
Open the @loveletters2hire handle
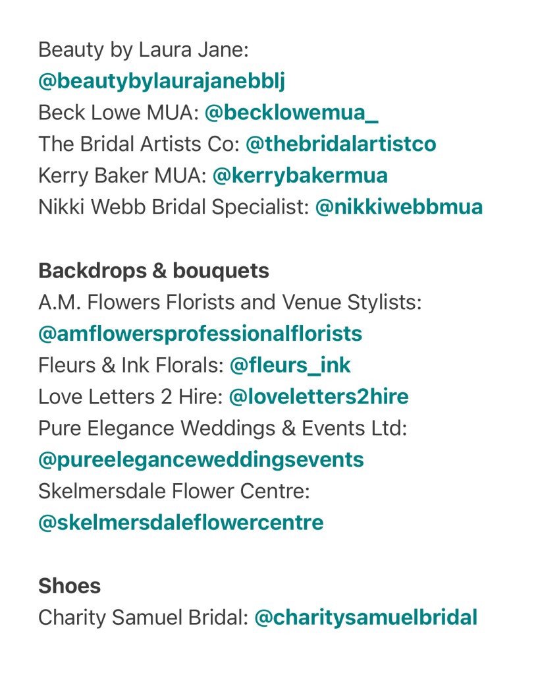pyautogui.click(x=319, y=396)
